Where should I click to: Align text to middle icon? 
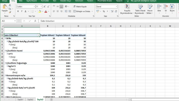(58, 6)
